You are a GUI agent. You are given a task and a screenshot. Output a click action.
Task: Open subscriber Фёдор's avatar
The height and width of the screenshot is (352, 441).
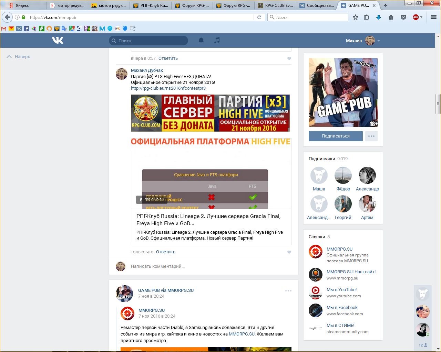coord(343,175)
